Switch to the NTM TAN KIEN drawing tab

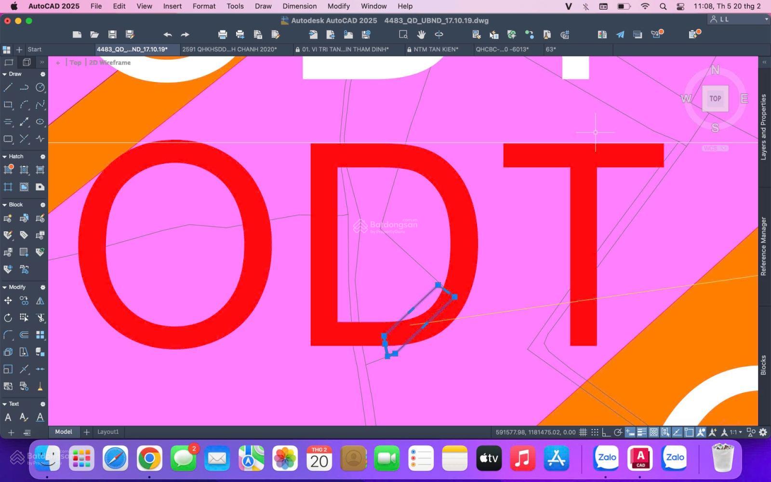click(436, 49)
